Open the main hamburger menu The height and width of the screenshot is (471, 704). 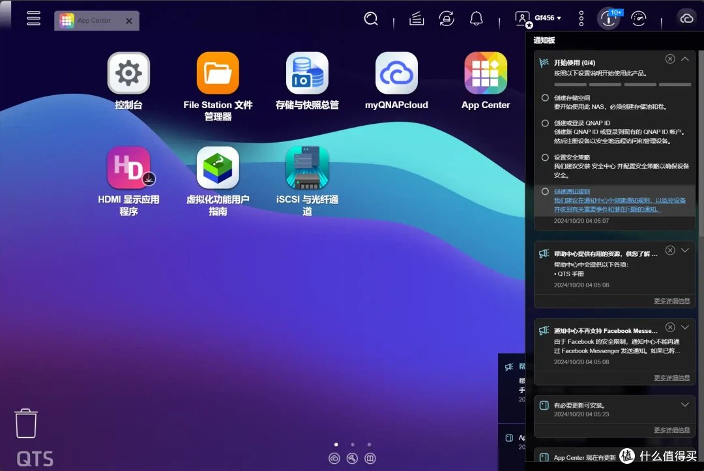click(x=33, y=18)
